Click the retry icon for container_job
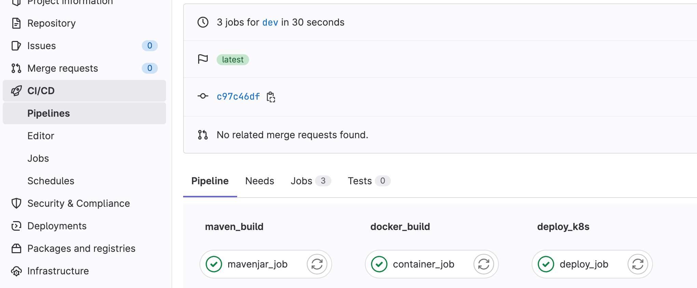Viewport: 697px width, 288px height. coord(483,264)
